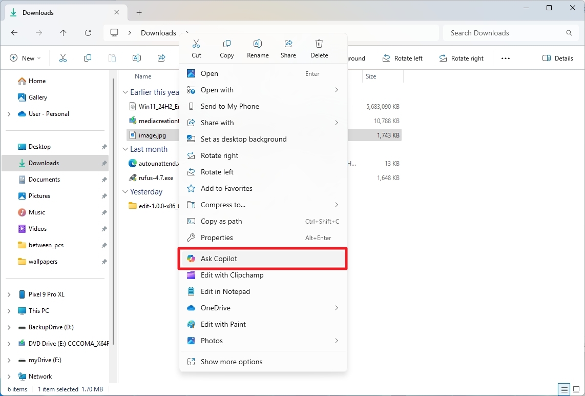The width and height of the screenshot is (585, 396).
Task: Delete image.jpg using the Delete icon
Action: (x=319, y=48)
